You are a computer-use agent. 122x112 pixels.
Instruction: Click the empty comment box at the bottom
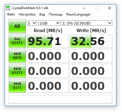(x=60, y=99)
